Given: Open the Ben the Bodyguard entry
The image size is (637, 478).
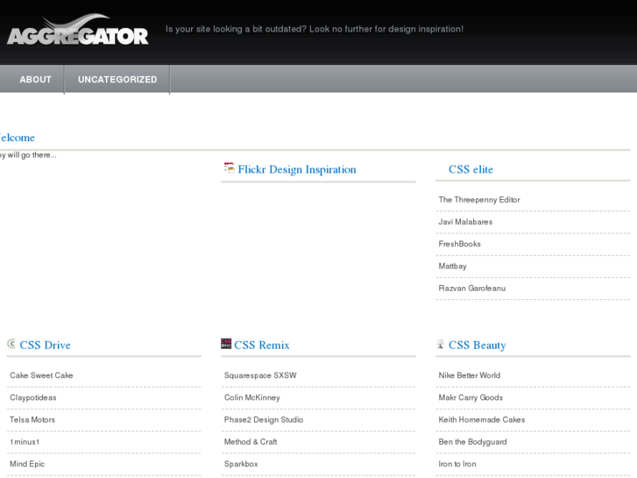Looking at the screenshot, I should click(472, 442).
